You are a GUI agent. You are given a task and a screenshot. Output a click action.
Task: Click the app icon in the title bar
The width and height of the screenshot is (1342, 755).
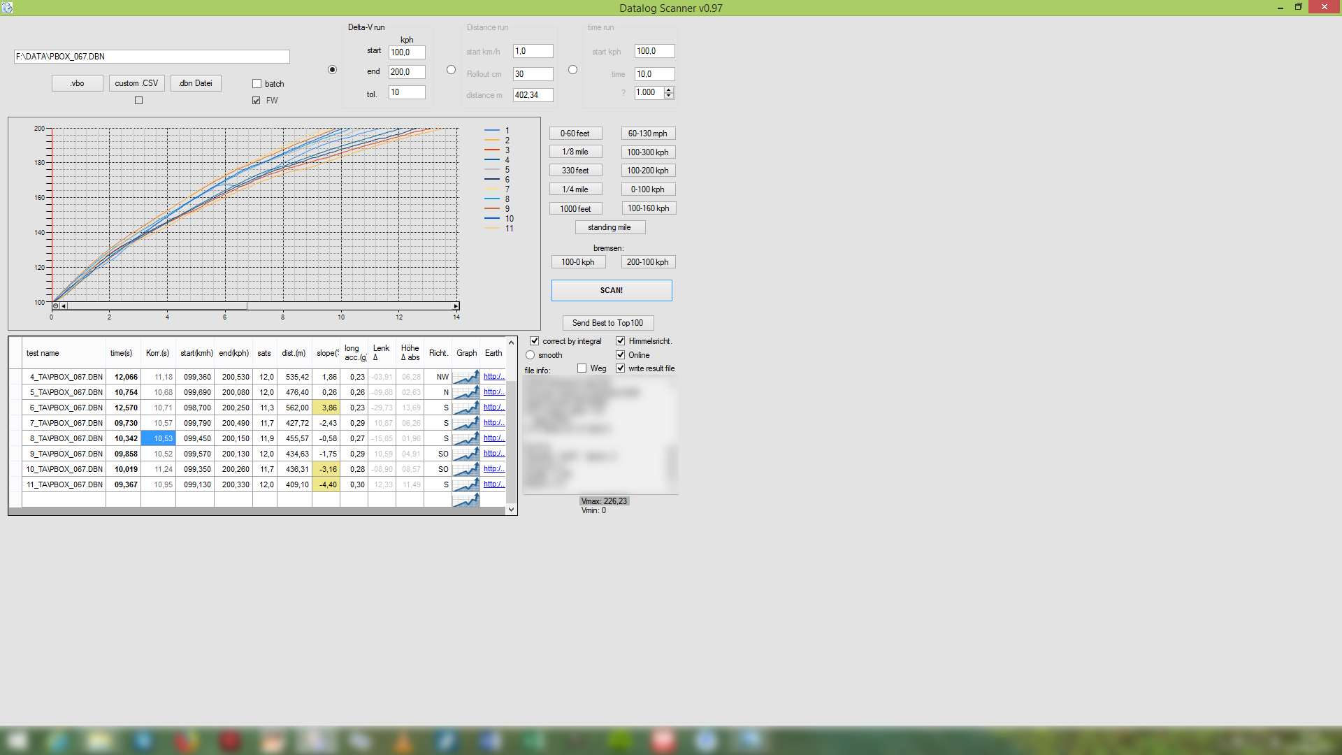[x=7, y=8]
